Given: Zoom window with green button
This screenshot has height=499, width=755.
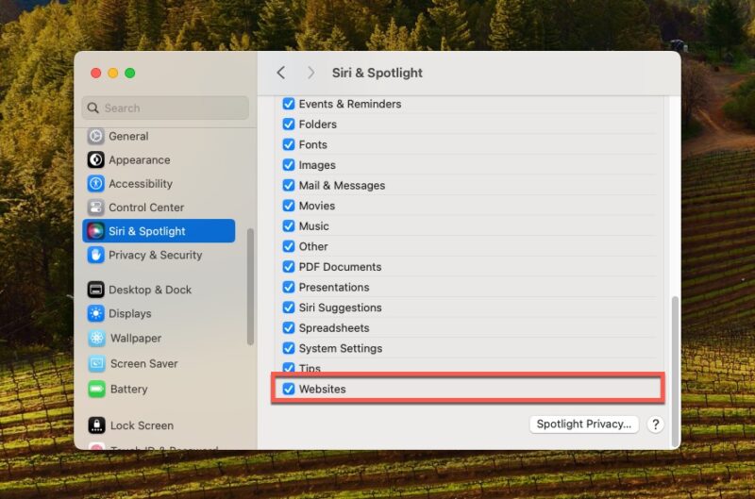Looking at the screenshot, I should [x=129, y=73].
